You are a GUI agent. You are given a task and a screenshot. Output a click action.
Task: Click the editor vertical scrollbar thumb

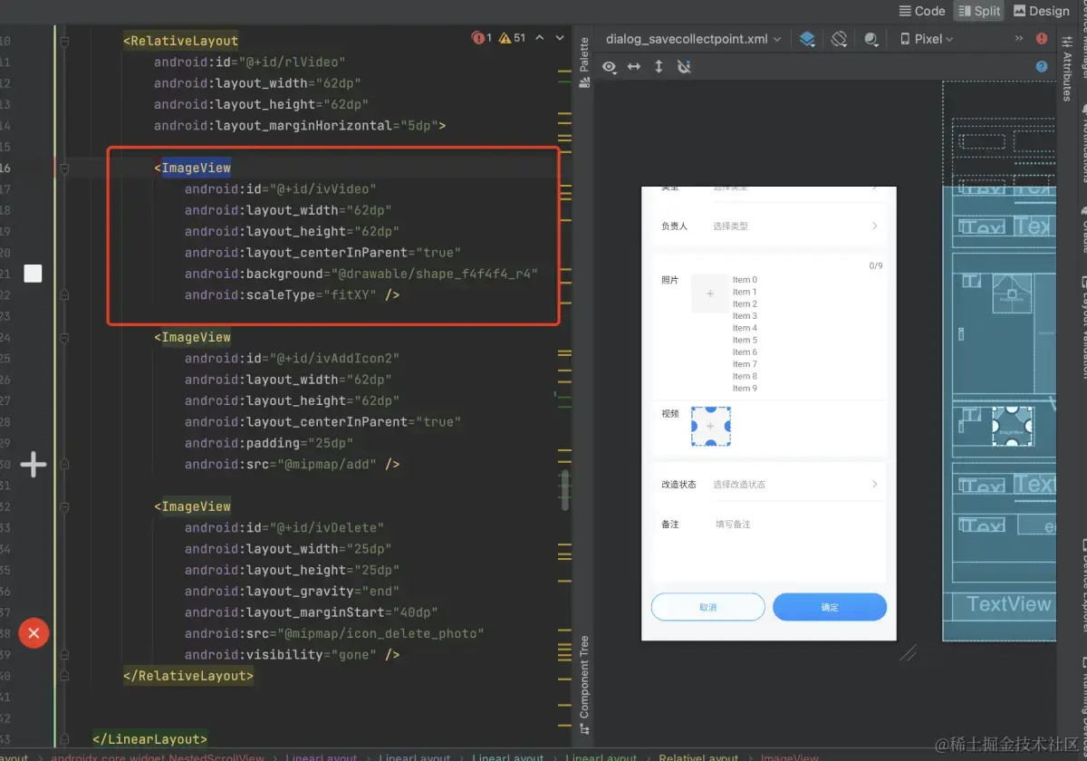pos(563,492)
